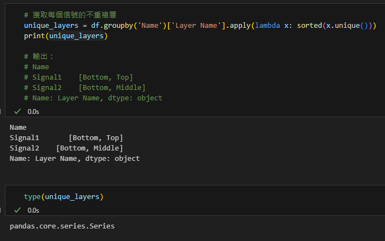Click the Chinese comment on the first code line
Screen dimensions: 385x241
(x=70, y=15)
